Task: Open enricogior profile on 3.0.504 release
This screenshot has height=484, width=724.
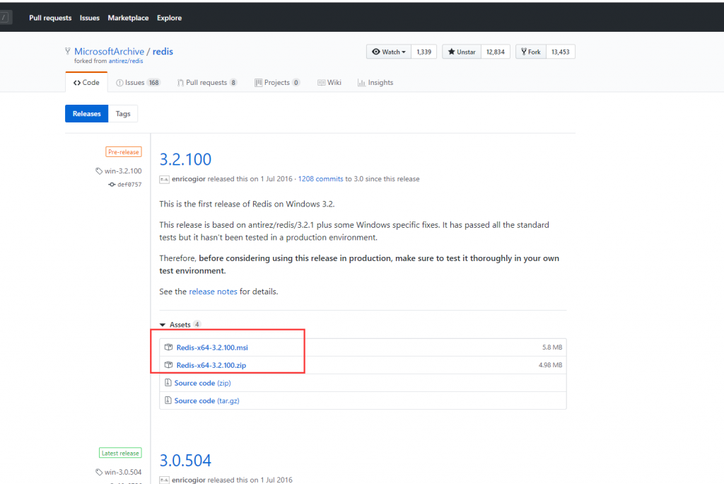Action: (x=188, y=480)
